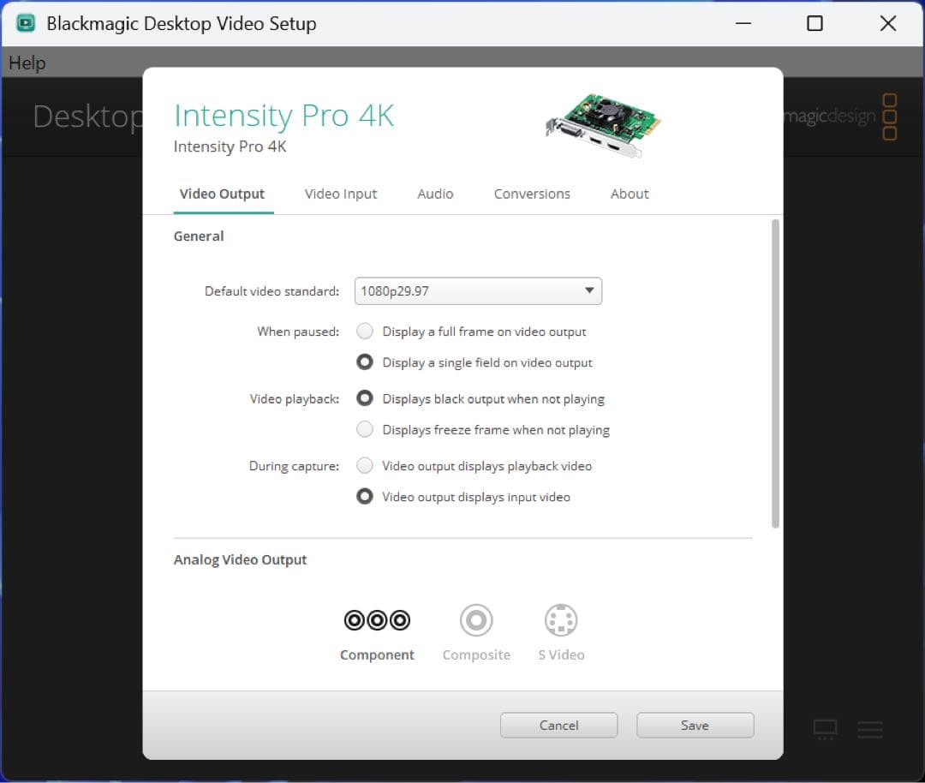Open the Help menu

coord(27,62)
